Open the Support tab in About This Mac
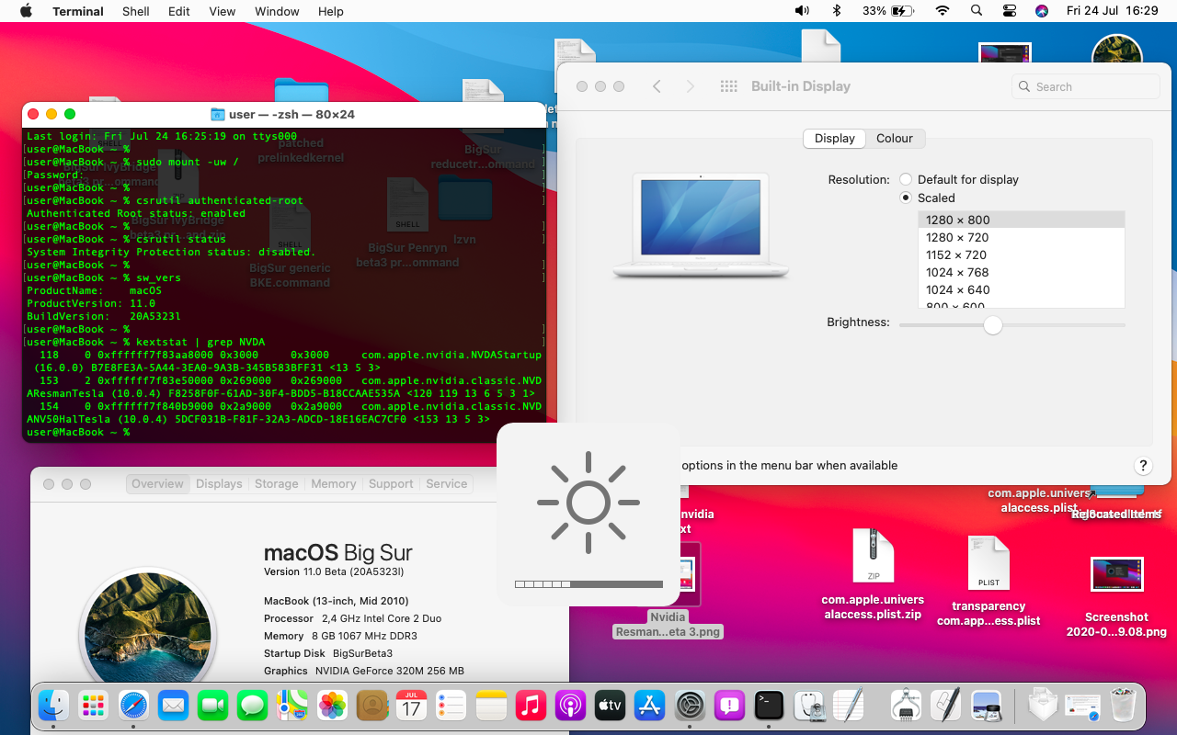 [391, 483]
